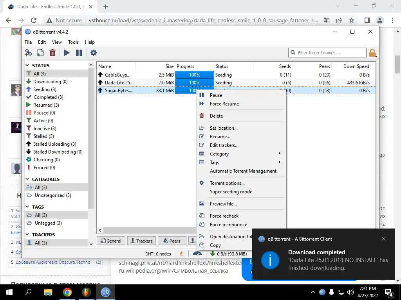Show hidden system tray icons chevron

(x=313, y=292)
